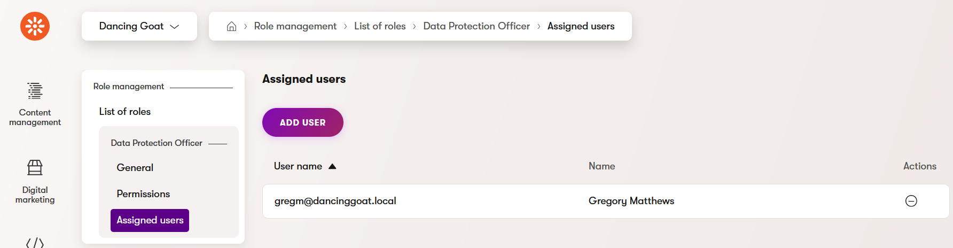Viewport: 953px width, 248px height.
Task: Expand the Dancing Goat channel dropdown
Action: (139, 26)
